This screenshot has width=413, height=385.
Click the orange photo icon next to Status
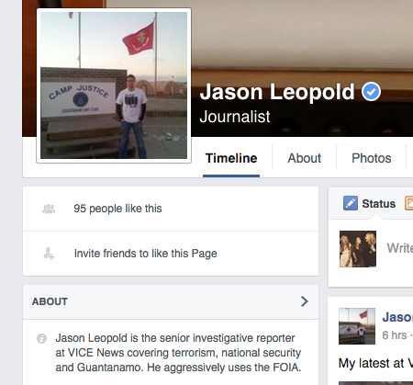[409, 203]
